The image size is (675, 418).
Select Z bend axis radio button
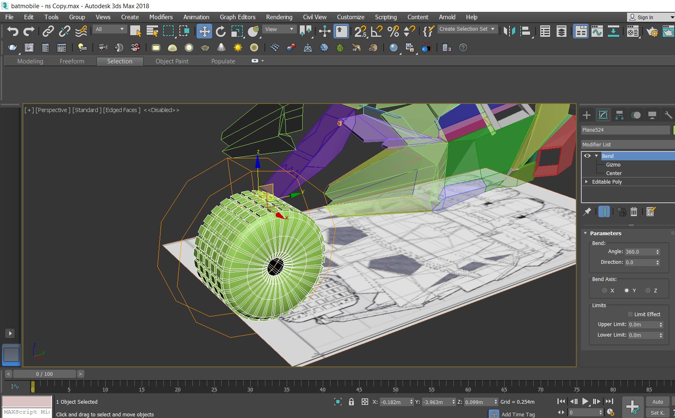(648, 290)
